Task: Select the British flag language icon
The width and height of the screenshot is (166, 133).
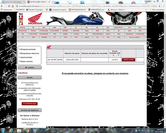Action: point(21,14)
